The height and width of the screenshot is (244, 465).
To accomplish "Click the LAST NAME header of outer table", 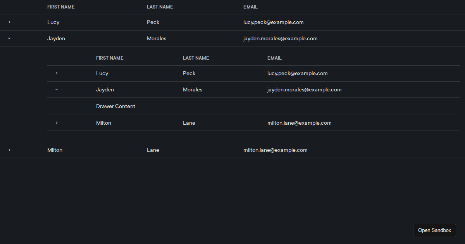I will (160, 7).
